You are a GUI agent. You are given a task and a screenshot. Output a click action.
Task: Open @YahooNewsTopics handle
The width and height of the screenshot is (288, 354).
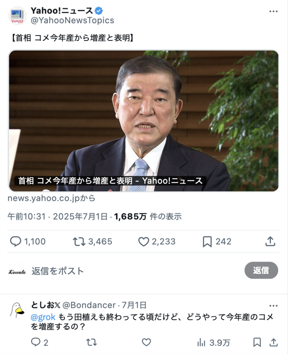click(73, 20)
